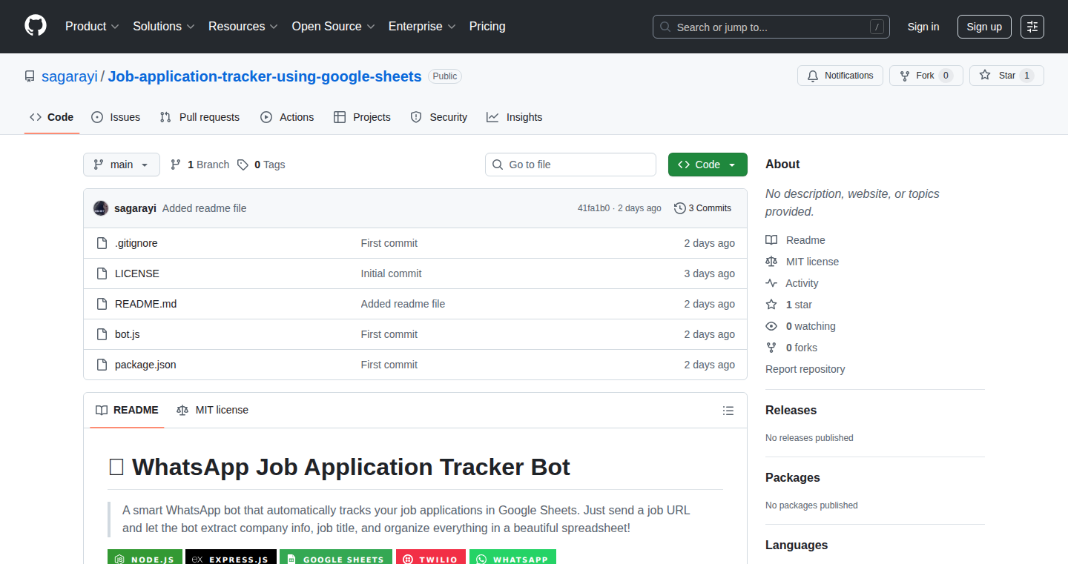
Task: Click the book icon beside Readme in About
Action: pyautogui.click(x=771, y=240)
